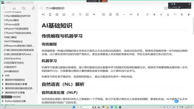The image size is (194, 109).
Task: Click the import download icon in sidebar header
Action: pyautogui.click(x=14, y=8)
